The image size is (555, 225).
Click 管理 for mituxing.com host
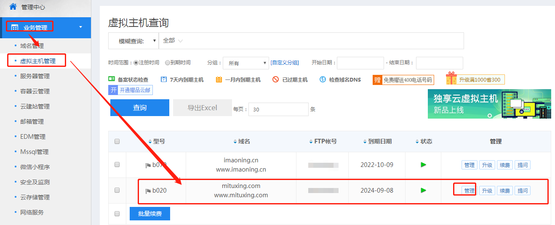coord(469,191)
